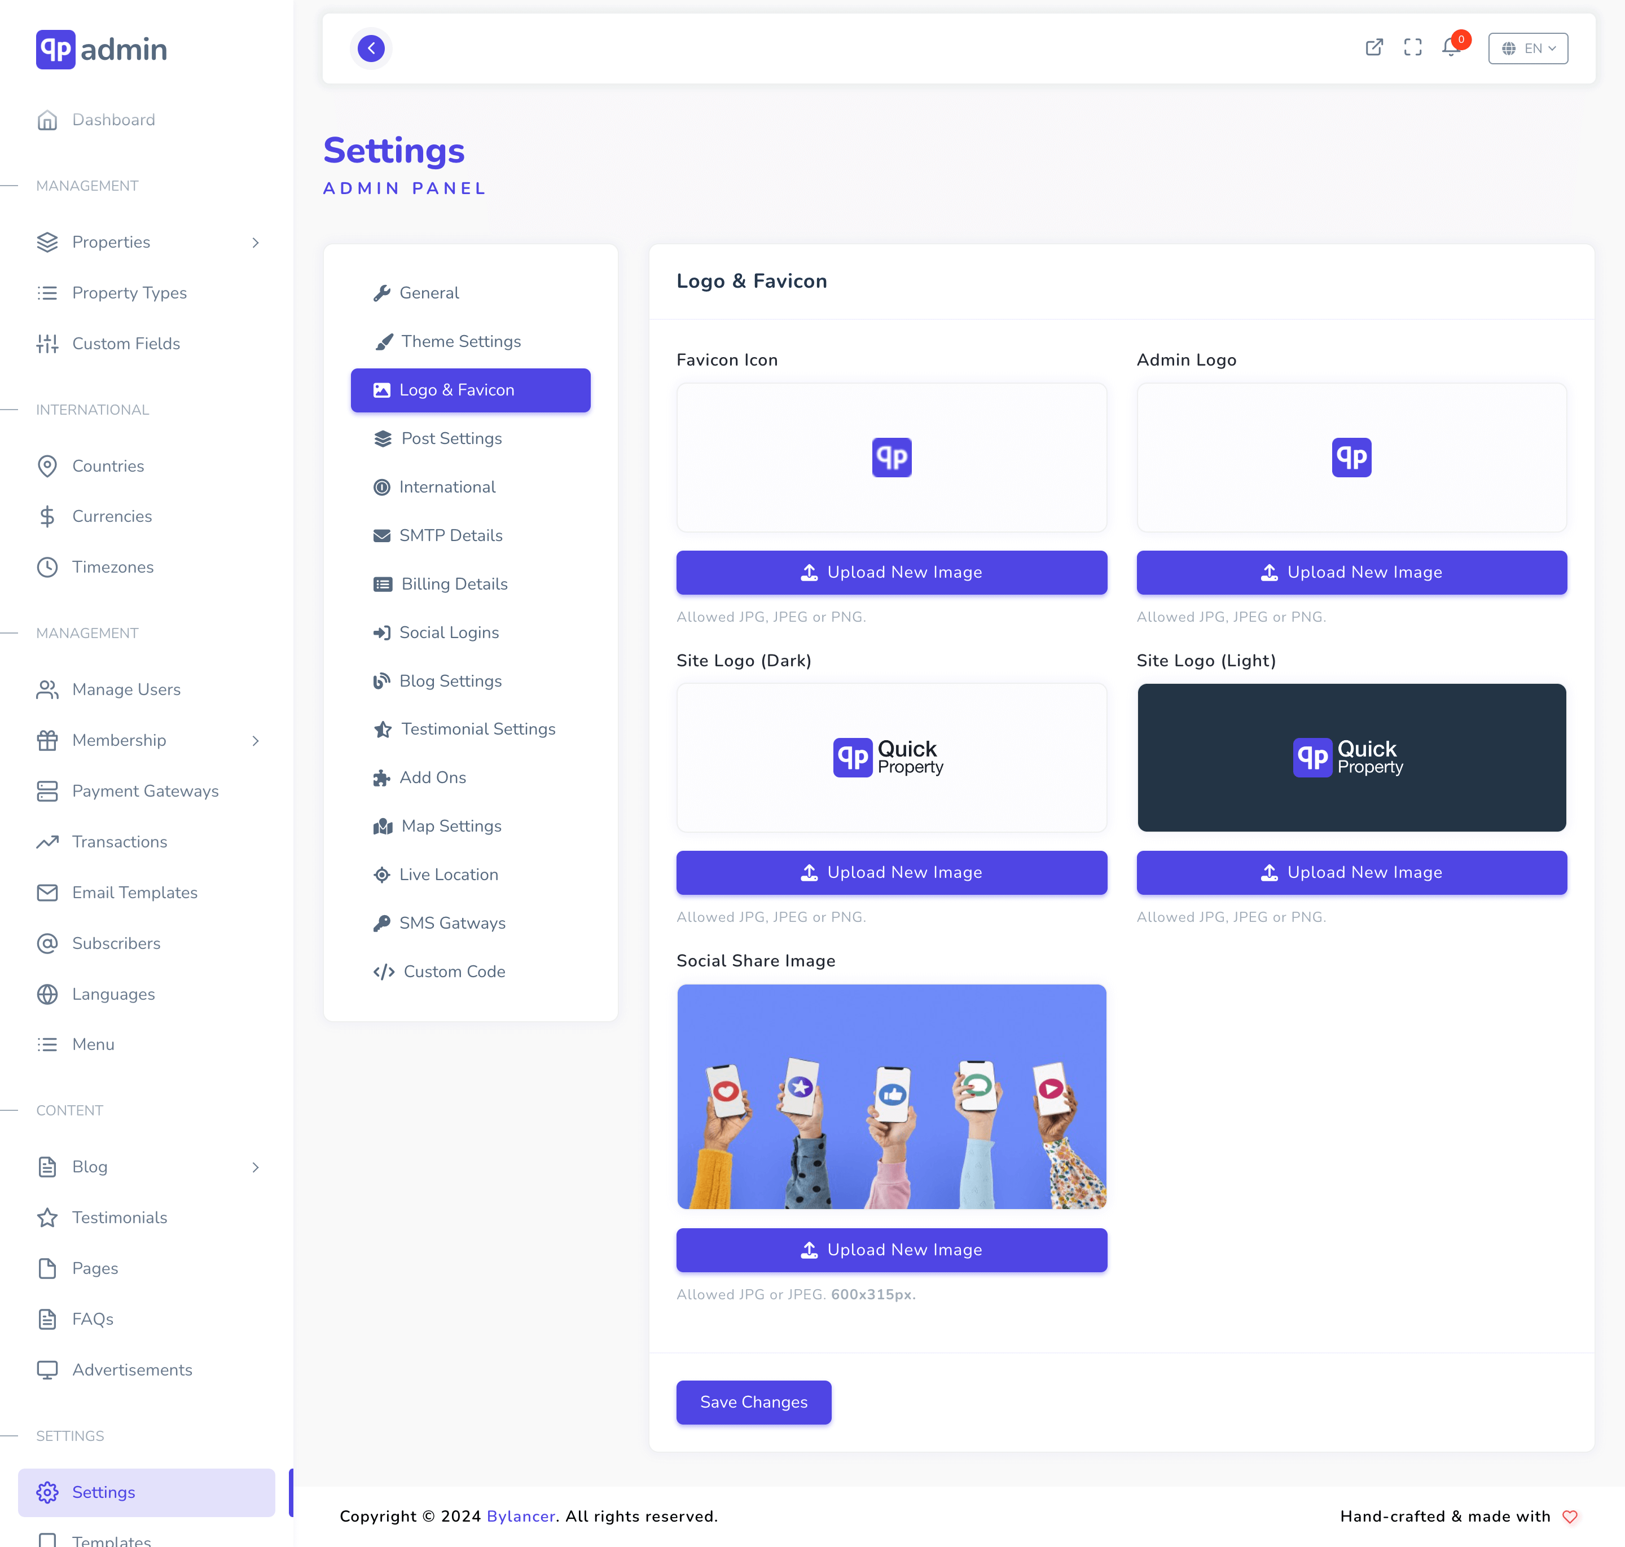1625x1547 pixels.
Task: Click the Map Settings map icon
Action: tap(383, 827)
